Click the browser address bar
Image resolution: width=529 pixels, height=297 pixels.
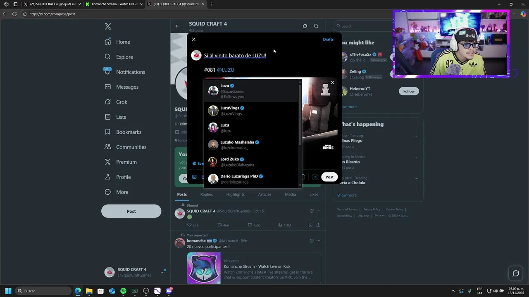click(x=207, y=14)
